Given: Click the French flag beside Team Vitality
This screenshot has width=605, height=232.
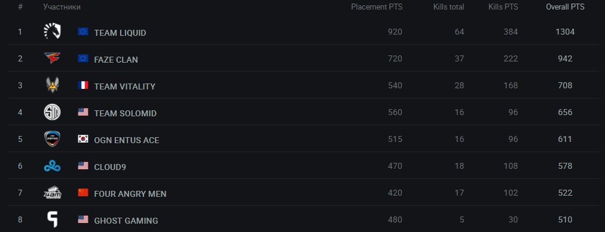Looking at the screenshot, I should pyautogui.click(x=83, y=85).
